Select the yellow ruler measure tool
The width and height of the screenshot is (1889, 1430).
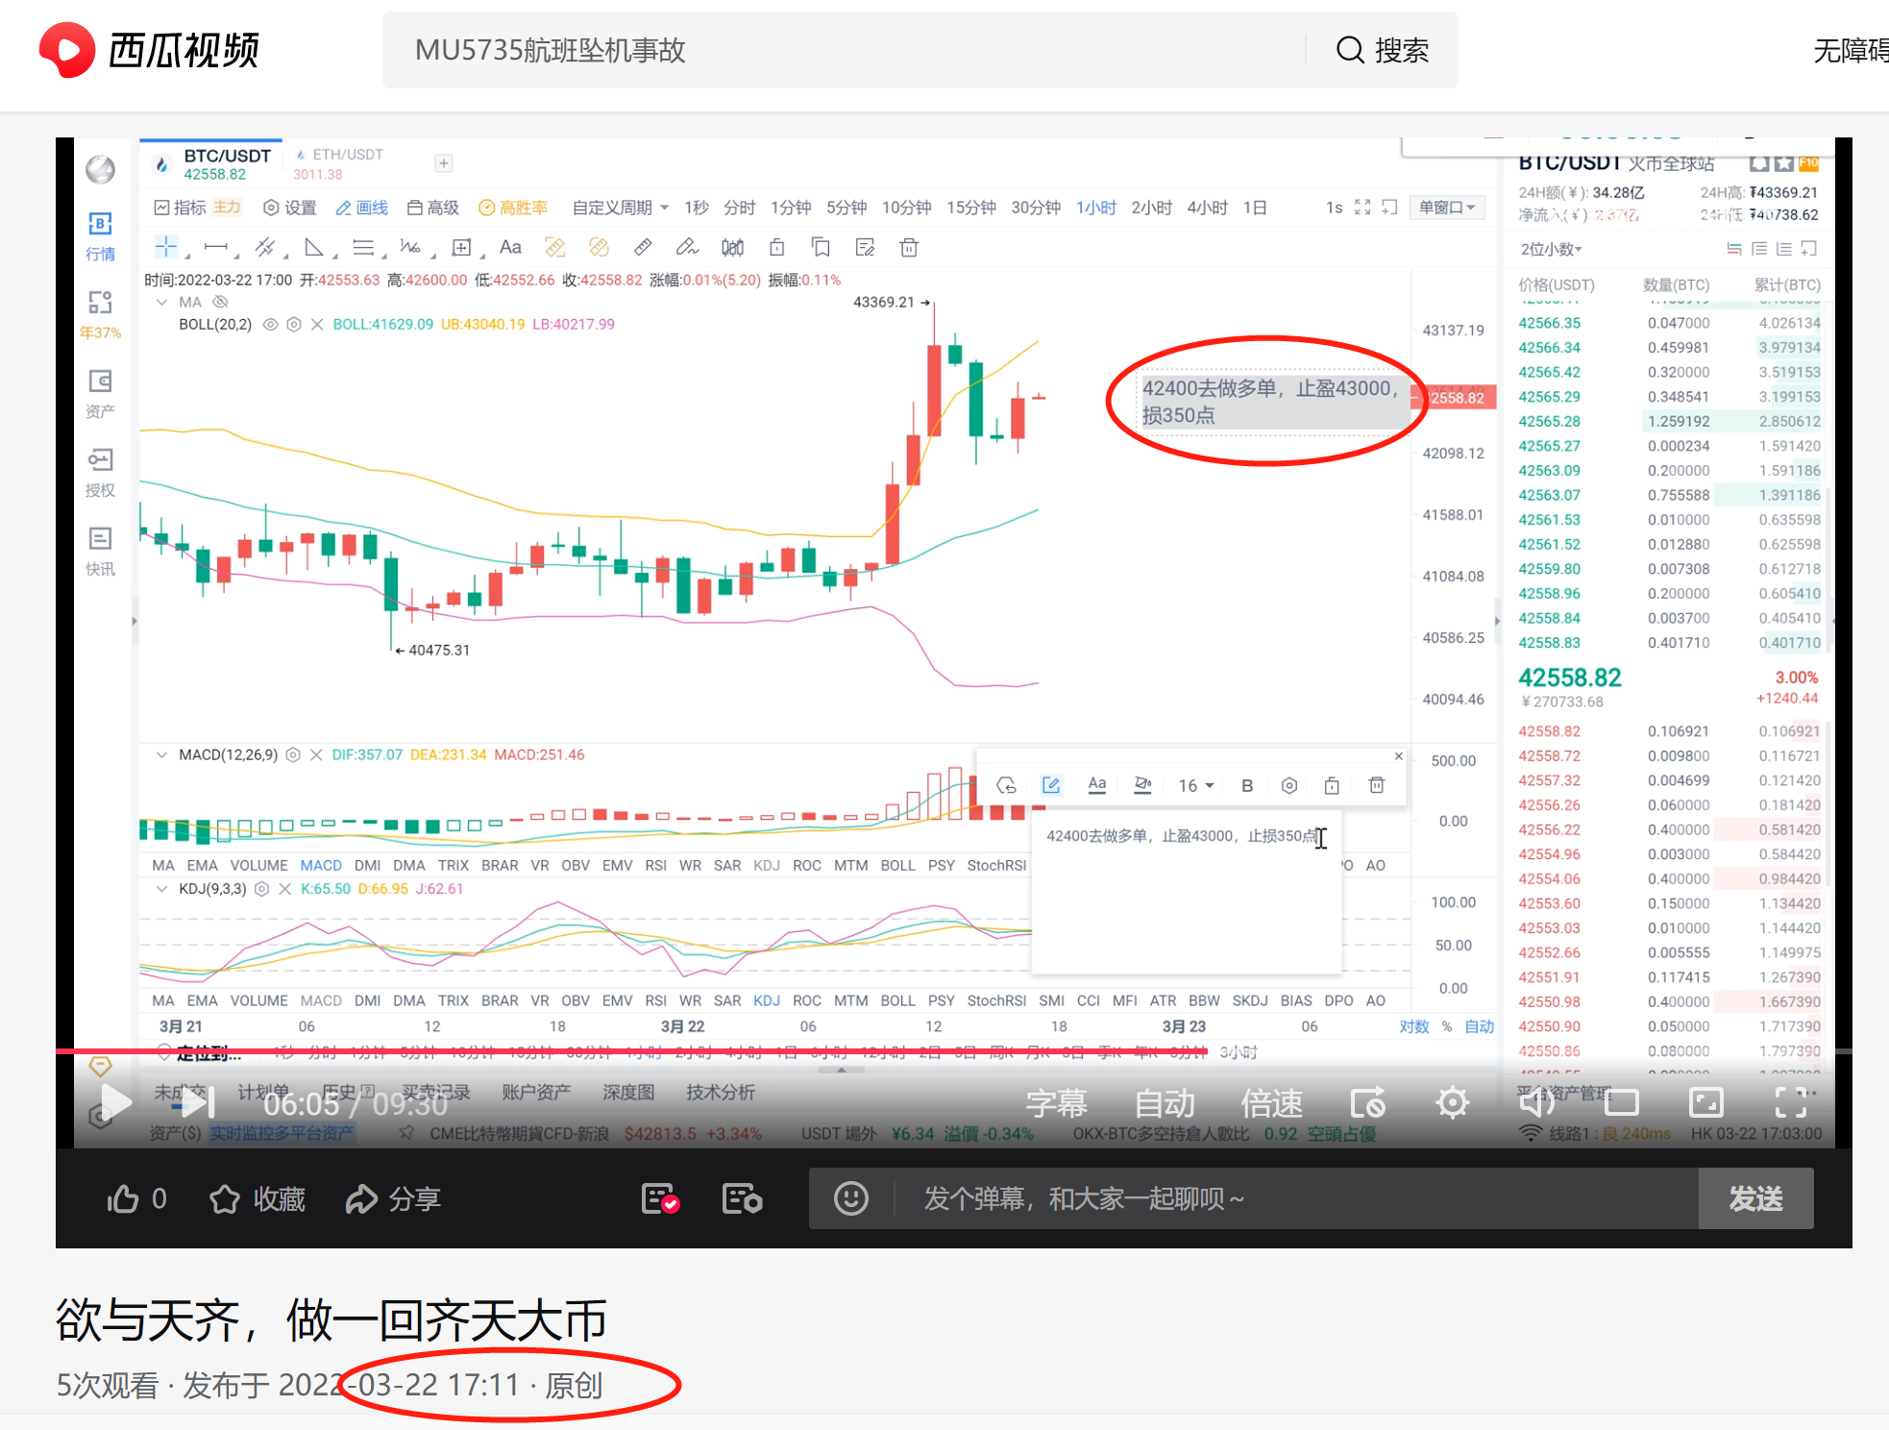[555, 247]
